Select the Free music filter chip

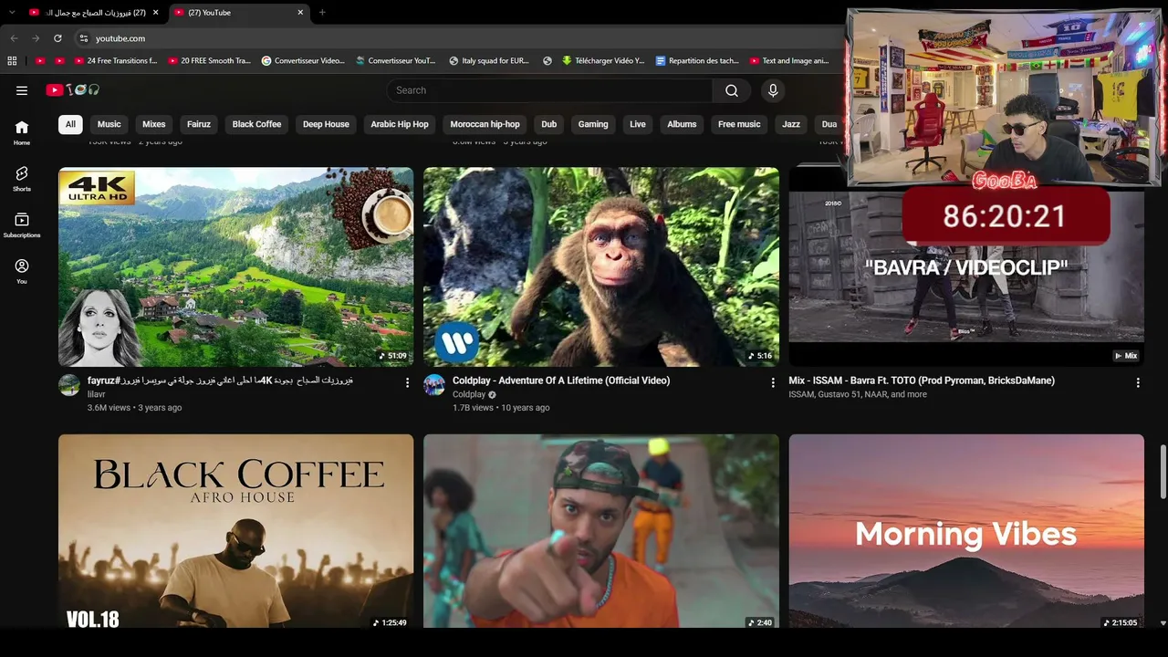(739, 124)
